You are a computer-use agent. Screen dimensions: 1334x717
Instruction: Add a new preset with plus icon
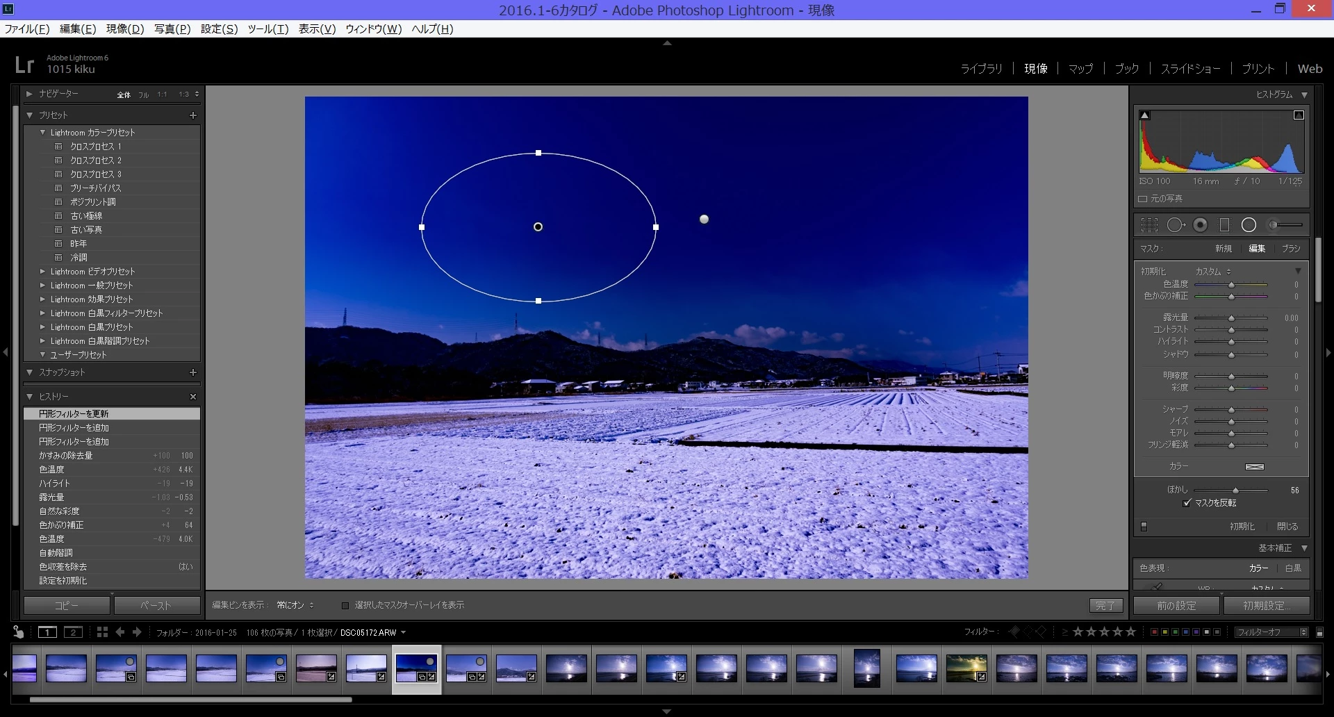pos(193,115)
